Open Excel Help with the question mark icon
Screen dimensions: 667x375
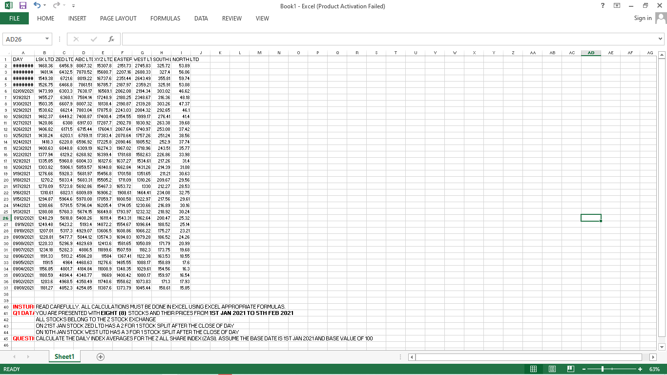602,5
